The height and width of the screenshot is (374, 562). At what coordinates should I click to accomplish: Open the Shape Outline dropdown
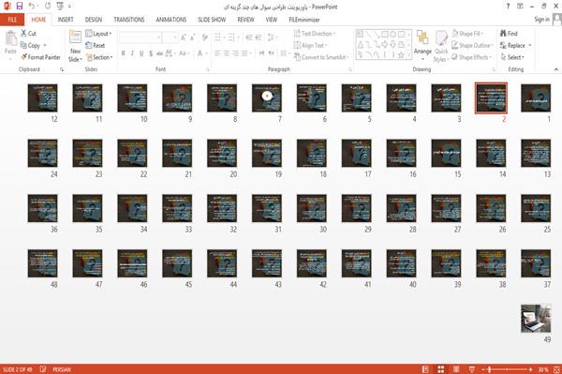(x=472, y=46)
